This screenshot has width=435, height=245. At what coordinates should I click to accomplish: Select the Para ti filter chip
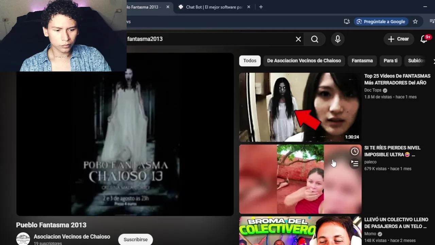[x=390, y=61]
